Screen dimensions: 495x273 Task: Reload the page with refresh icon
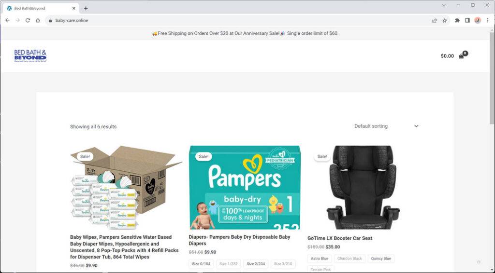28,20
